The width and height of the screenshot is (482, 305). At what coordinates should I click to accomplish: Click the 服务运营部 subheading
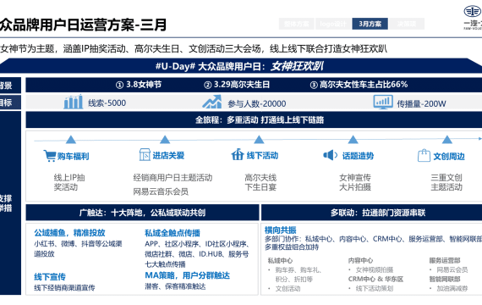click(x=445, y=261)
